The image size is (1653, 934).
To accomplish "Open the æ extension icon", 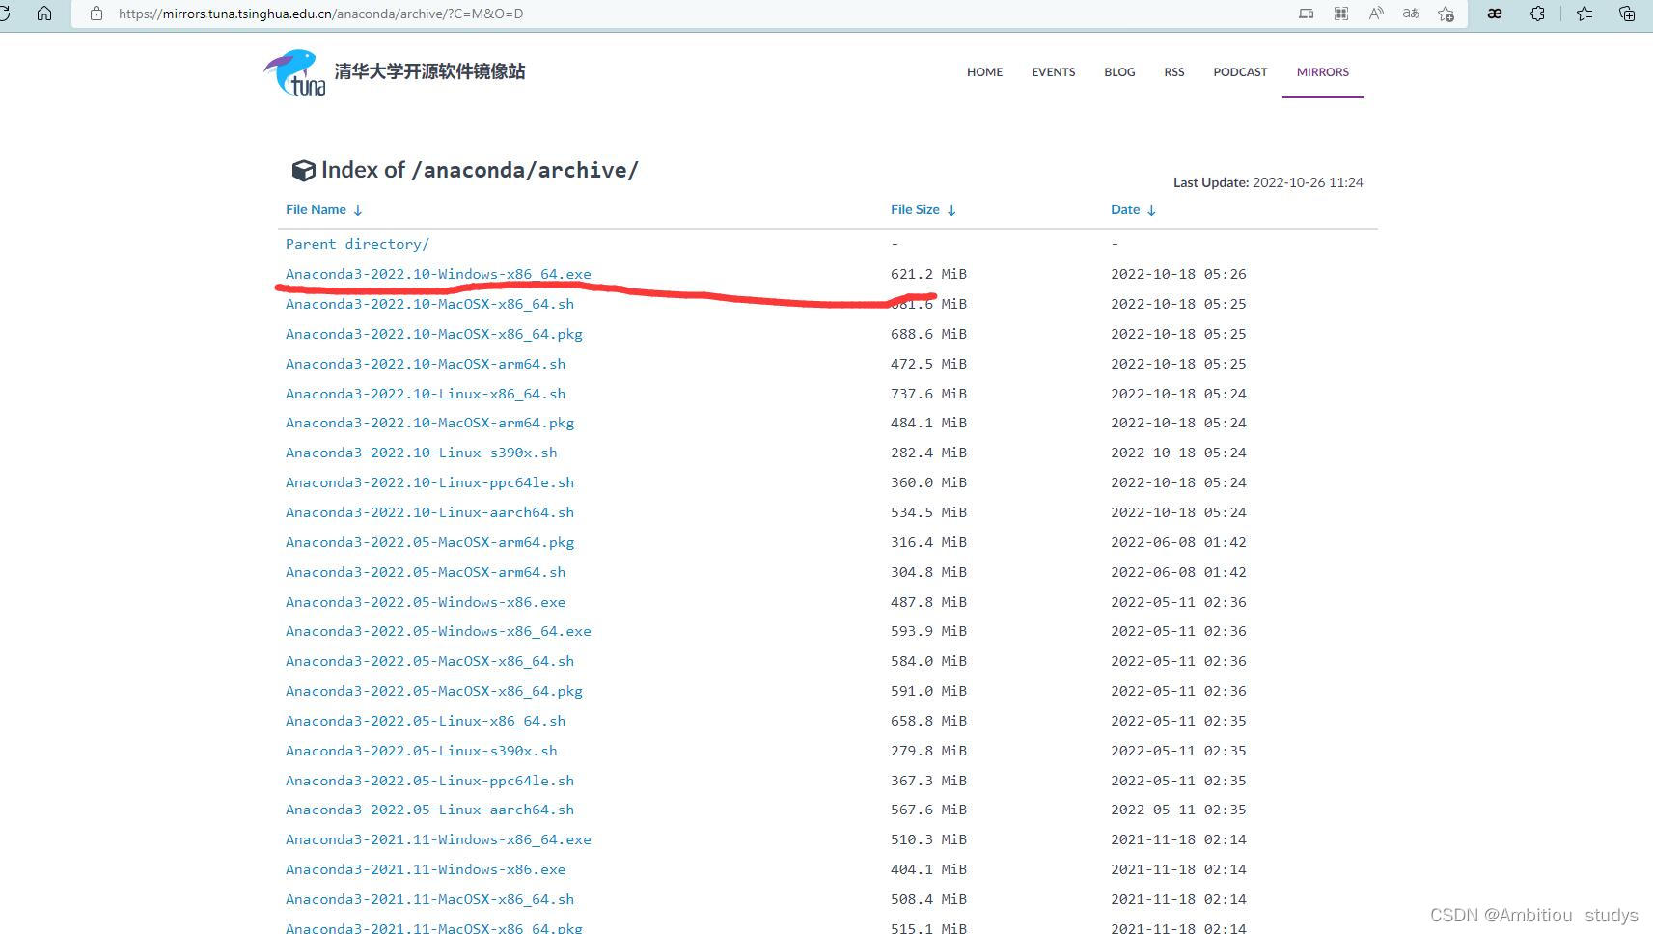I will pos(1495,14).
